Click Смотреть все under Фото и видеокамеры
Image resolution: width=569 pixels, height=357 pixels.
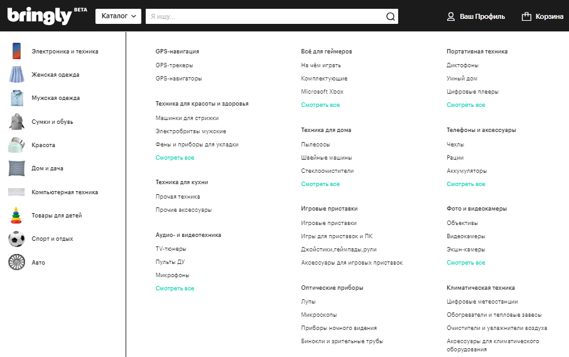pyautogui.click(x=466, y=262)
